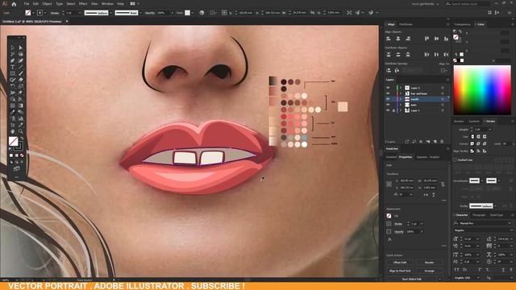Image resolution: width=516 pixels, height=290 pixels.
Task: Click the Offset Path button
Action: tap(400, 263)
